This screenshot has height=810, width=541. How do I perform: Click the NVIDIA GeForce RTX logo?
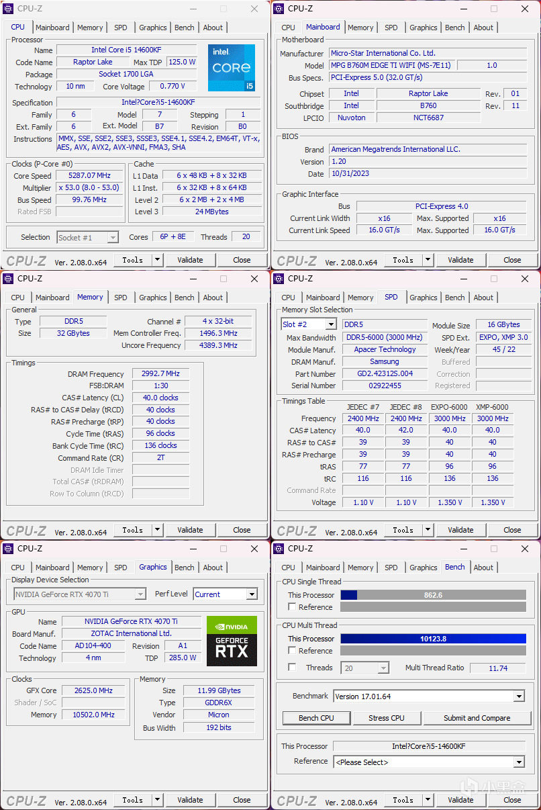tap(232, 641)
